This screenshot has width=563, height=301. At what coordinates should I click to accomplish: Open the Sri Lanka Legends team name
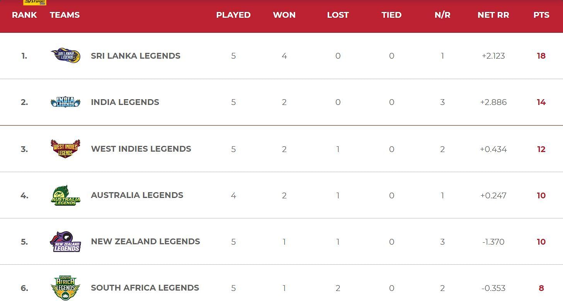[x=136, y=56]
